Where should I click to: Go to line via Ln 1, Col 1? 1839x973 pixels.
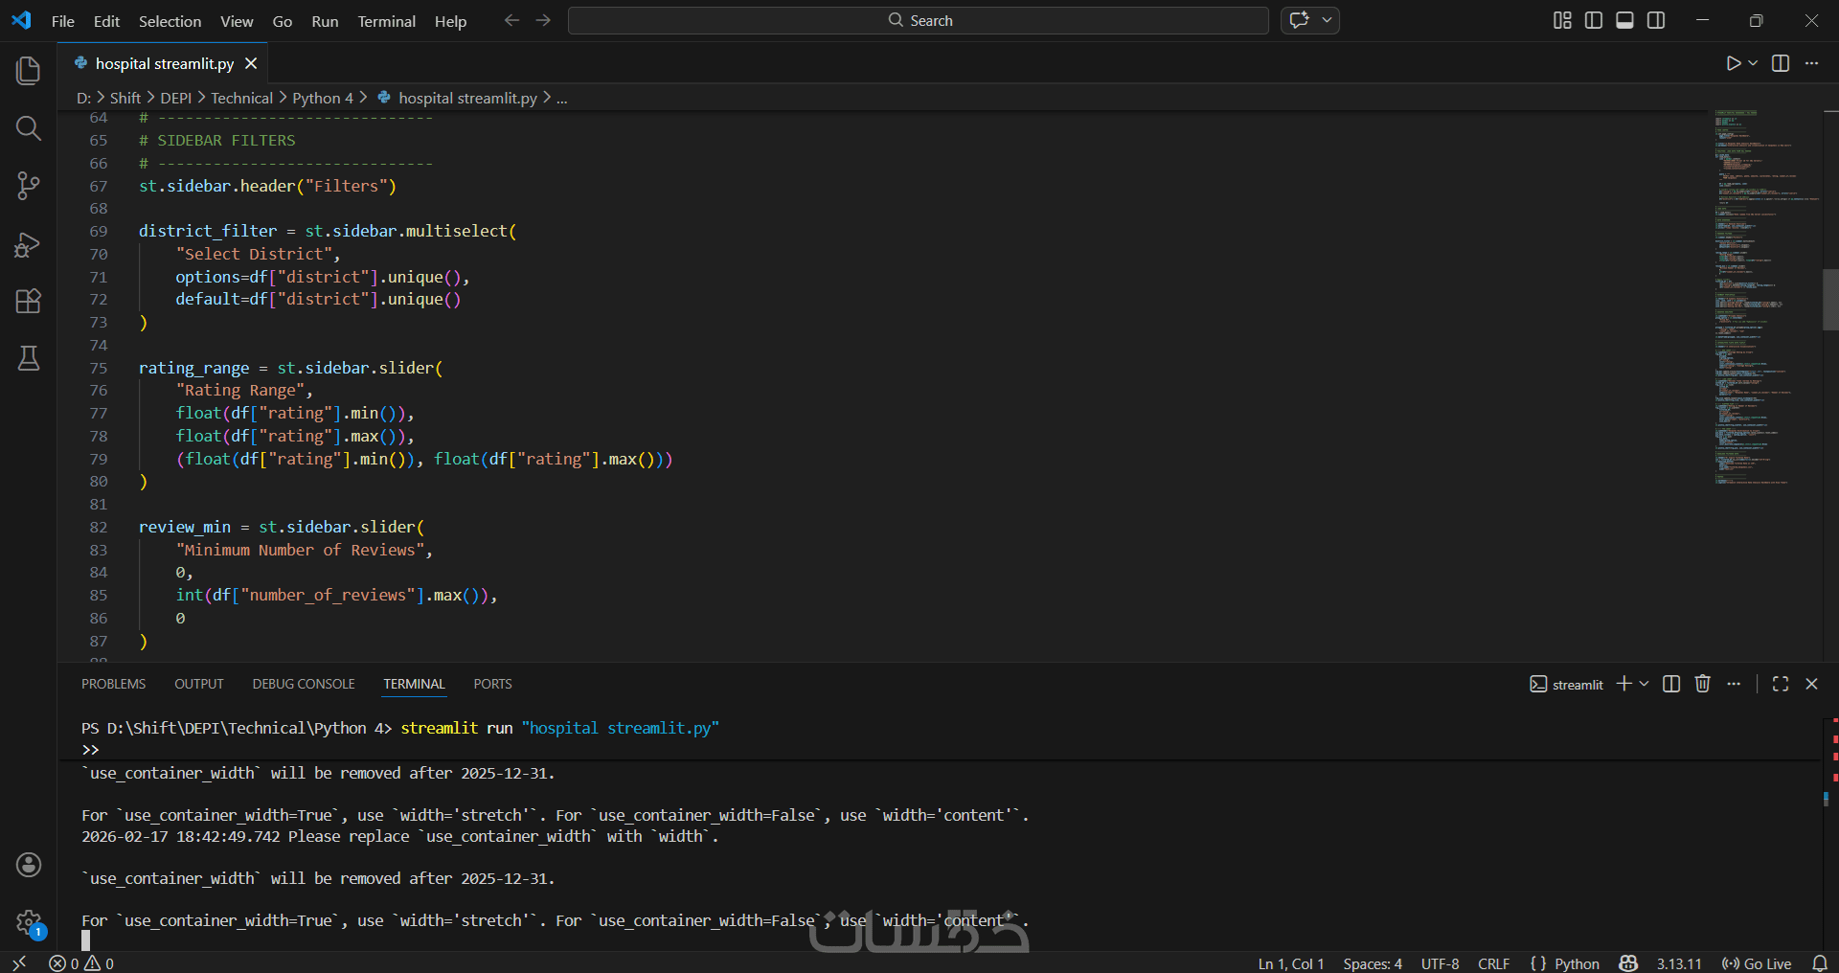(1290, 963)
